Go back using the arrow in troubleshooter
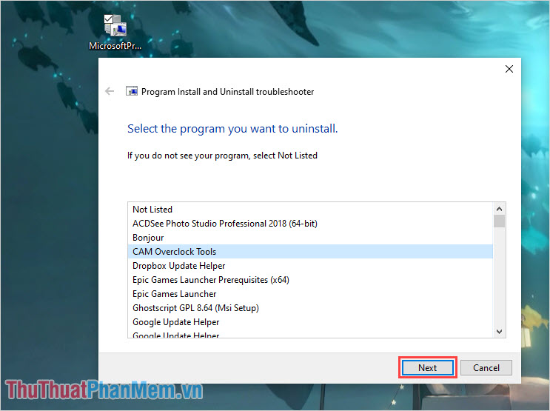The height and width of the screenshot is (411, 550). (x=110, y=91)
